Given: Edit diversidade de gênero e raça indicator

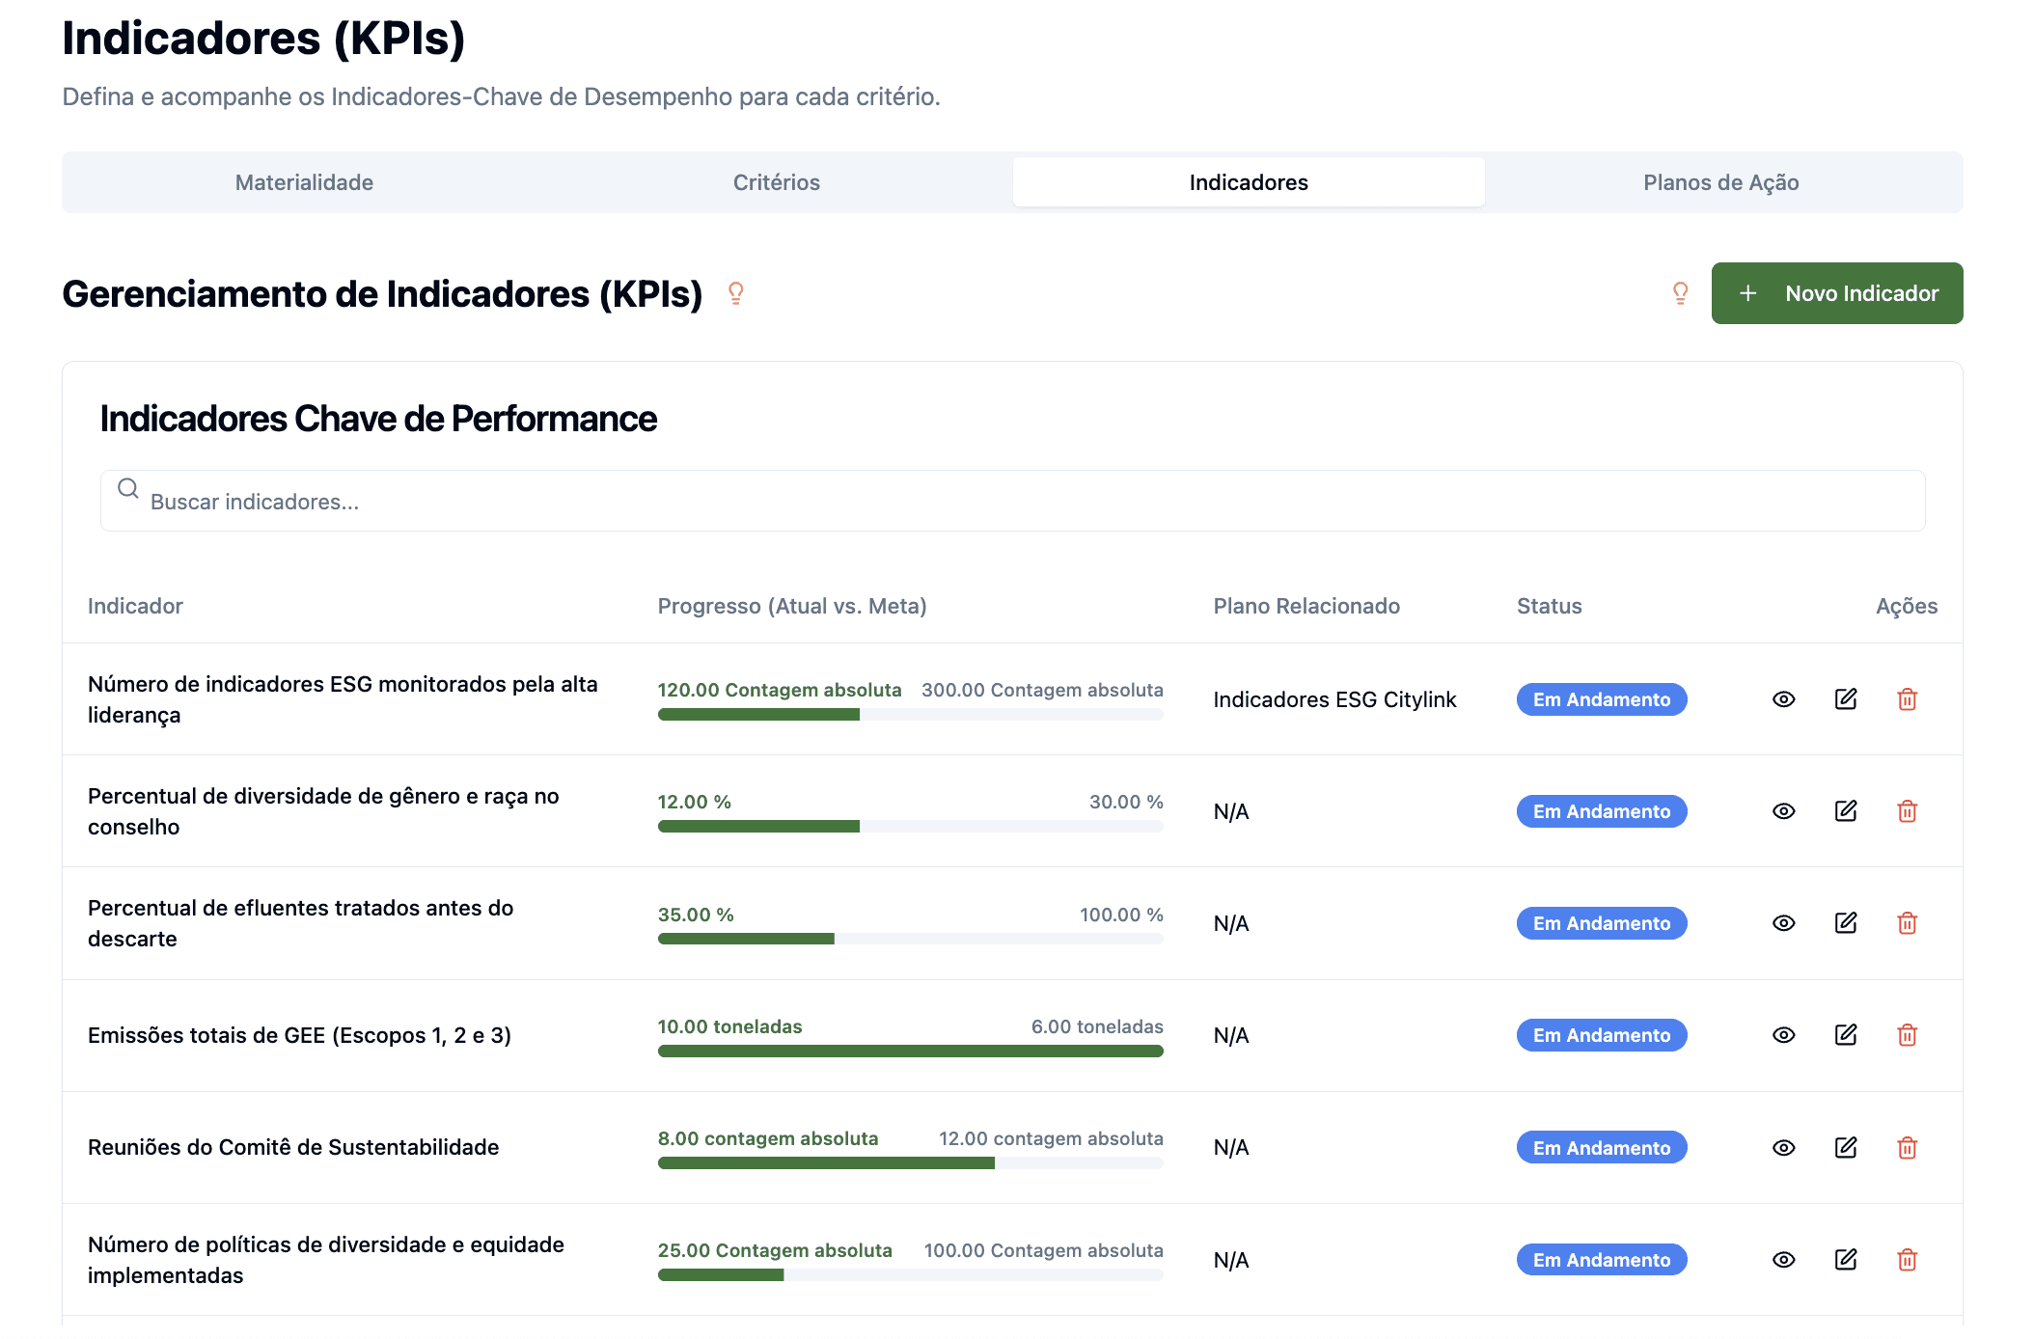Looking at the screenshot, I should pos(1845,811).
